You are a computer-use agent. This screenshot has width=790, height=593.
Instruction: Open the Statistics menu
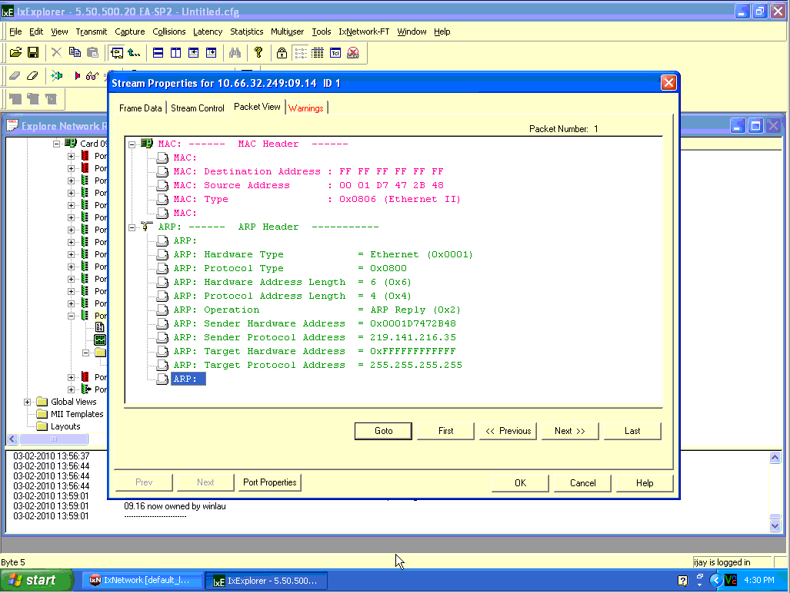(246, 31)
